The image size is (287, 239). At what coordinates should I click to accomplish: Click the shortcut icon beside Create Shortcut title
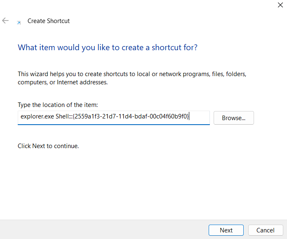(x=19, y=23)
